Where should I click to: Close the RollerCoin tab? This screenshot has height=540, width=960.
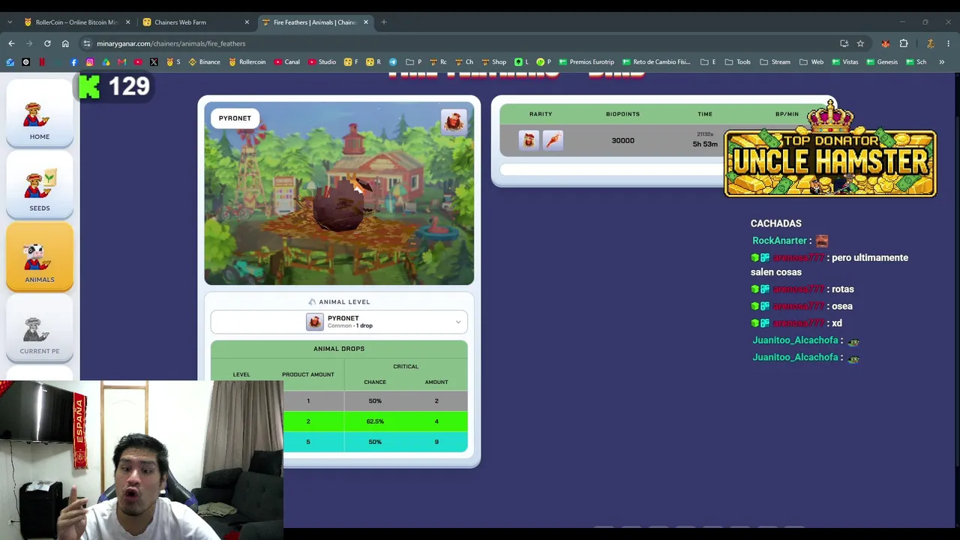pos(127,22)
